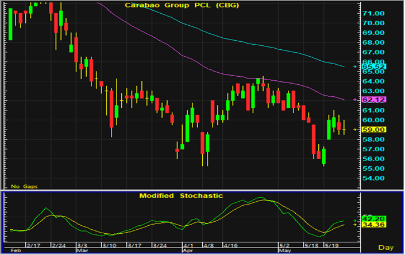Click the 70.00 price axis label
Screen dimensions: 405x255
pyautogui.click(x=373, y=23)
